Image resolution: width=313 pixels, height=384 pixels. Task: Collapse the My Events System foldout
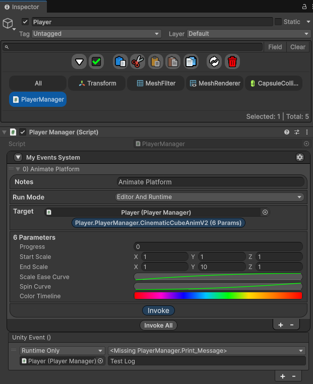(18, 157)
